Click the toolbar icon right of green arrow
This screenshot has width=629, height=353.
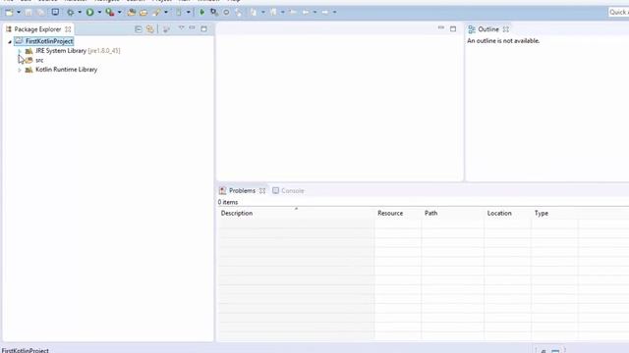[214, 13]
